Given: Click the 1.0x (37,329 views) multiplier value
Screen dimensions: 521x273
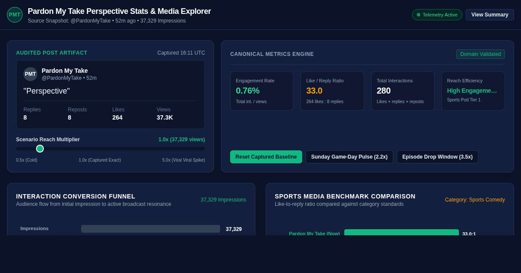Looking at the screenshot, I should coord(181,140).
